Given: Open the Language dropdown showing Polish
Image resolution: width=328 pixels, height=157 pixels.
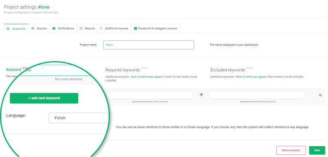Looking at the screenshot, I should pos(79,118).
